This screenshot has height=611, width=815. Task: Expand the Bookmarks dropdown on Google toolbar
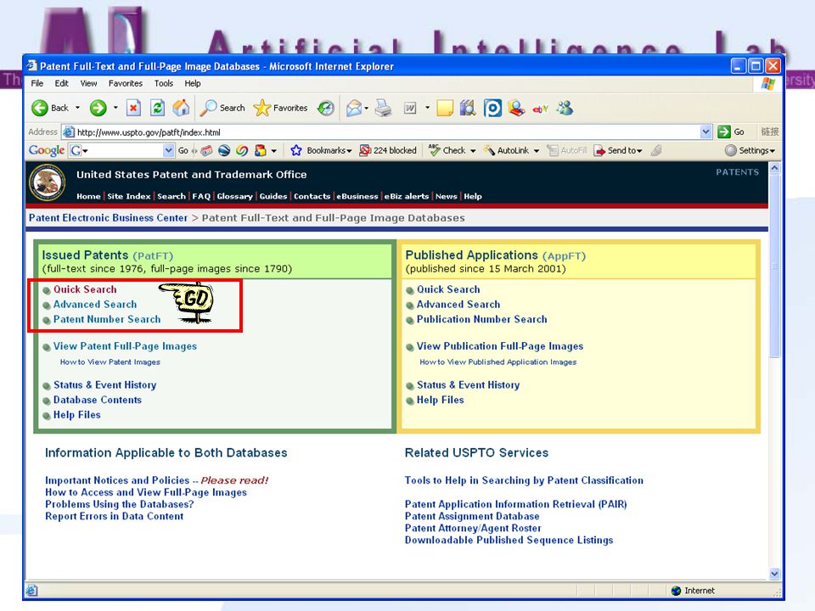pos(349,151)
